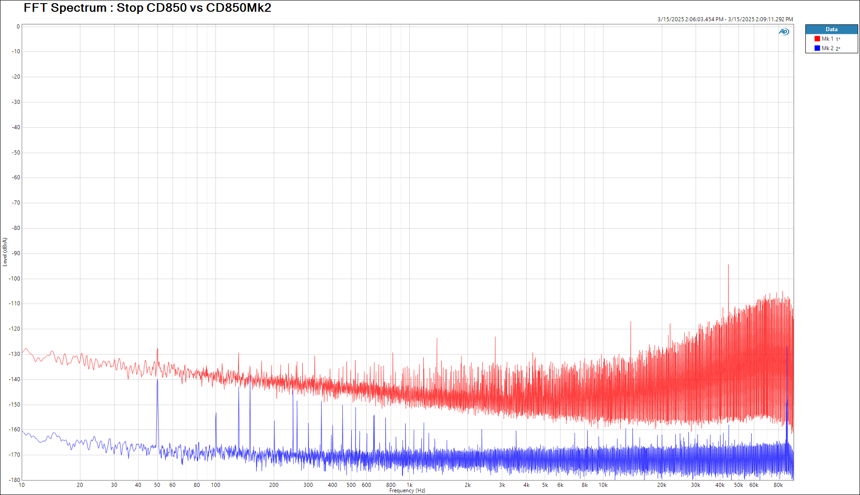Click the red Mk 1 legend swatch

click(817, 39)
